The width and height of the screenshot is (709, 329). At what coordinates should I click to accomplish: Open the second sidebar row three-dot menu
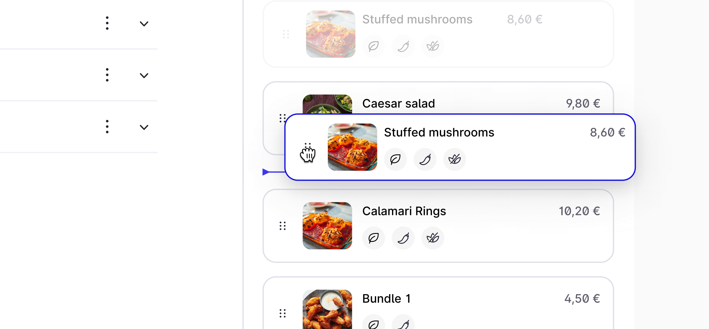click(107, 75)
